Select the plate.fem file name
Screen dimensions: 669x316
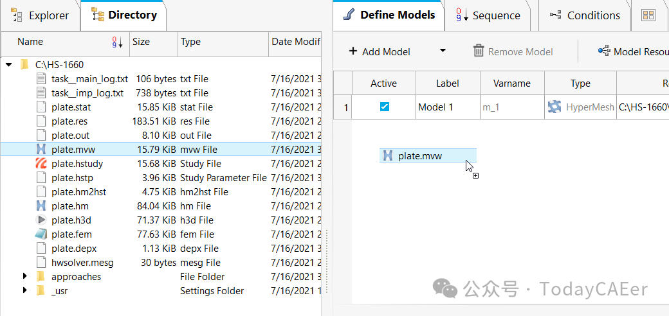click(x=71, y=234)
